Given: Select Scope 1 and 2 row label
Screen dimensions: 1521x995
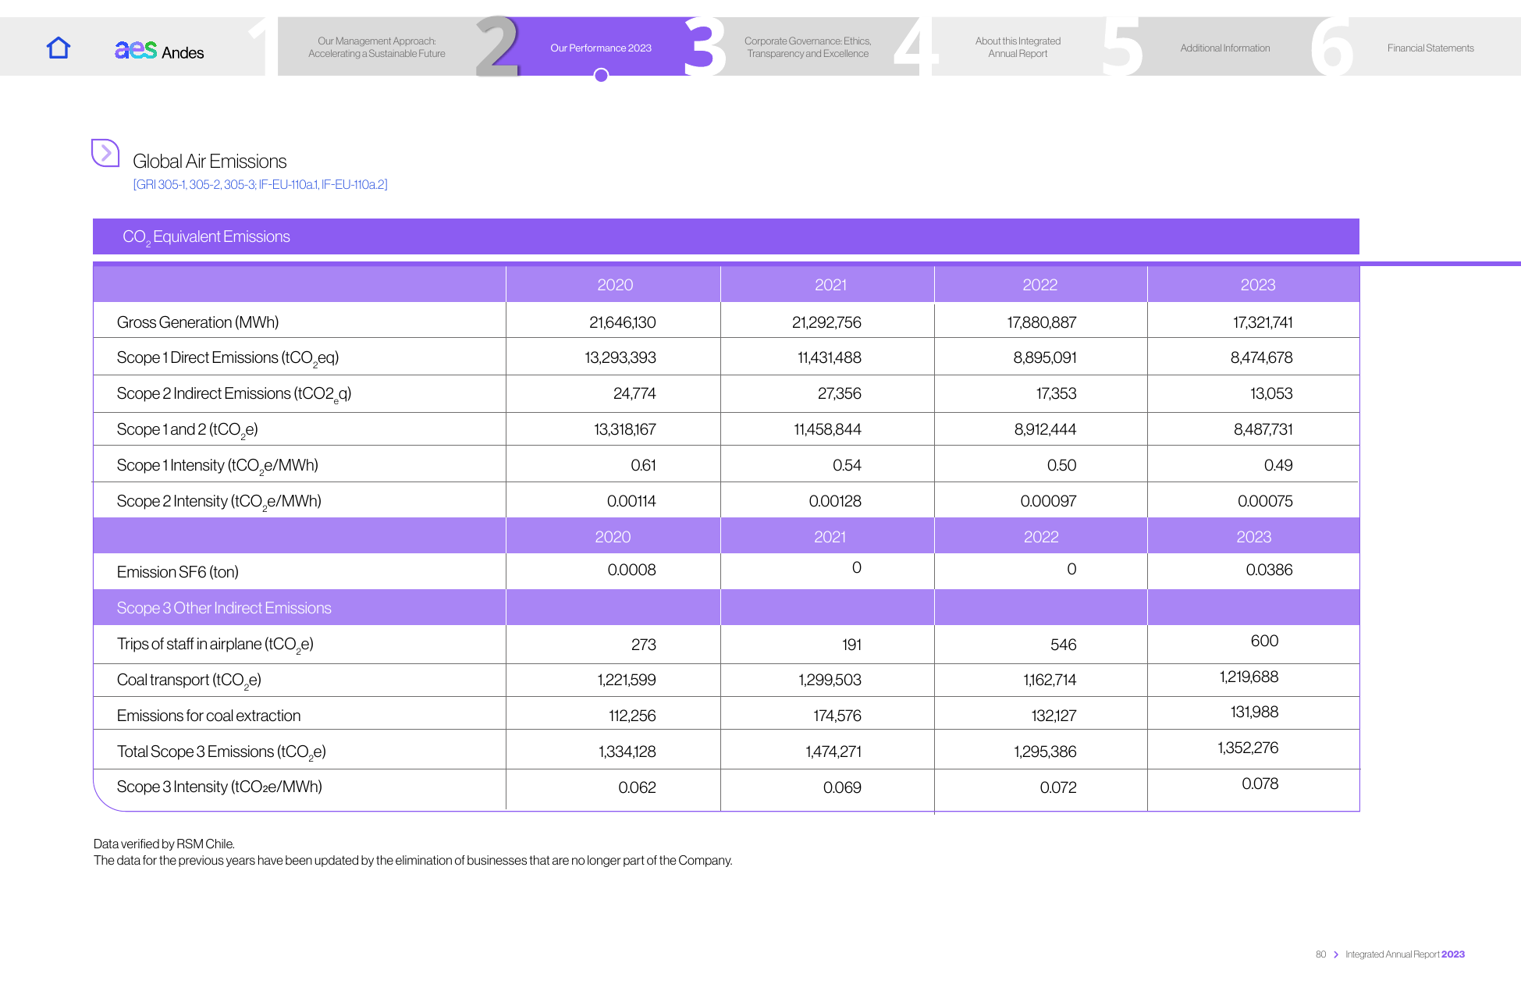Looking at the screenshot, I should (187, 430).
